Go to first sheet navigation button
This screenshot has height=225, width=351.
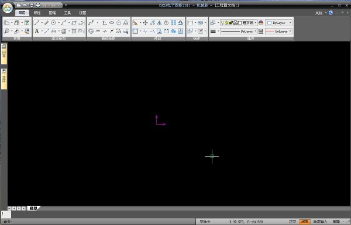(9, 209)
